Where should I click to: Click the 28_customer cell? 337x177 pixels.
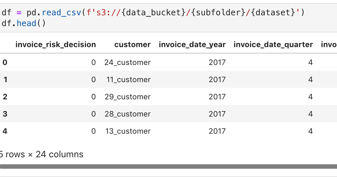coord(127,114)
